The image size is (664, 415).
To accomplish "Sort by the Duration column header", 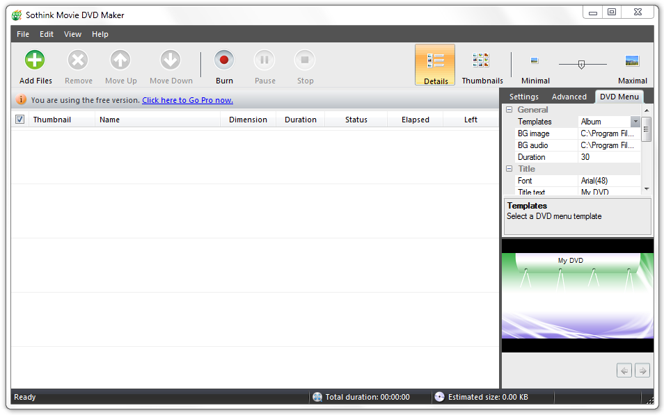I will point(300,120).
